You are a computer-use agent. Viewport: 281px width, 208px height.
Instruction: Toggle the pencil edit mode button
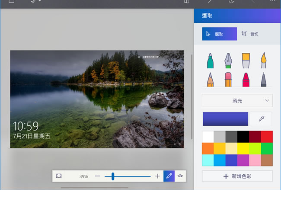[x=169, y=176]
